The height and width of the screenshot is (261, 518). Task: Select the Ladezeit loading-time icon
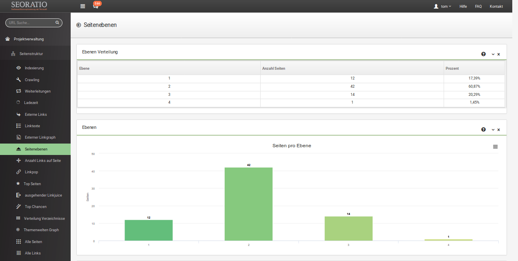18,102
